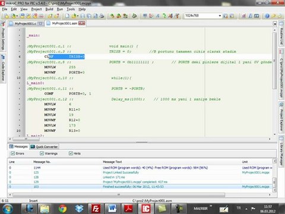285x214 pixels.
Task: Select the MyProject001.asm tab
Action: coord(64,23)
